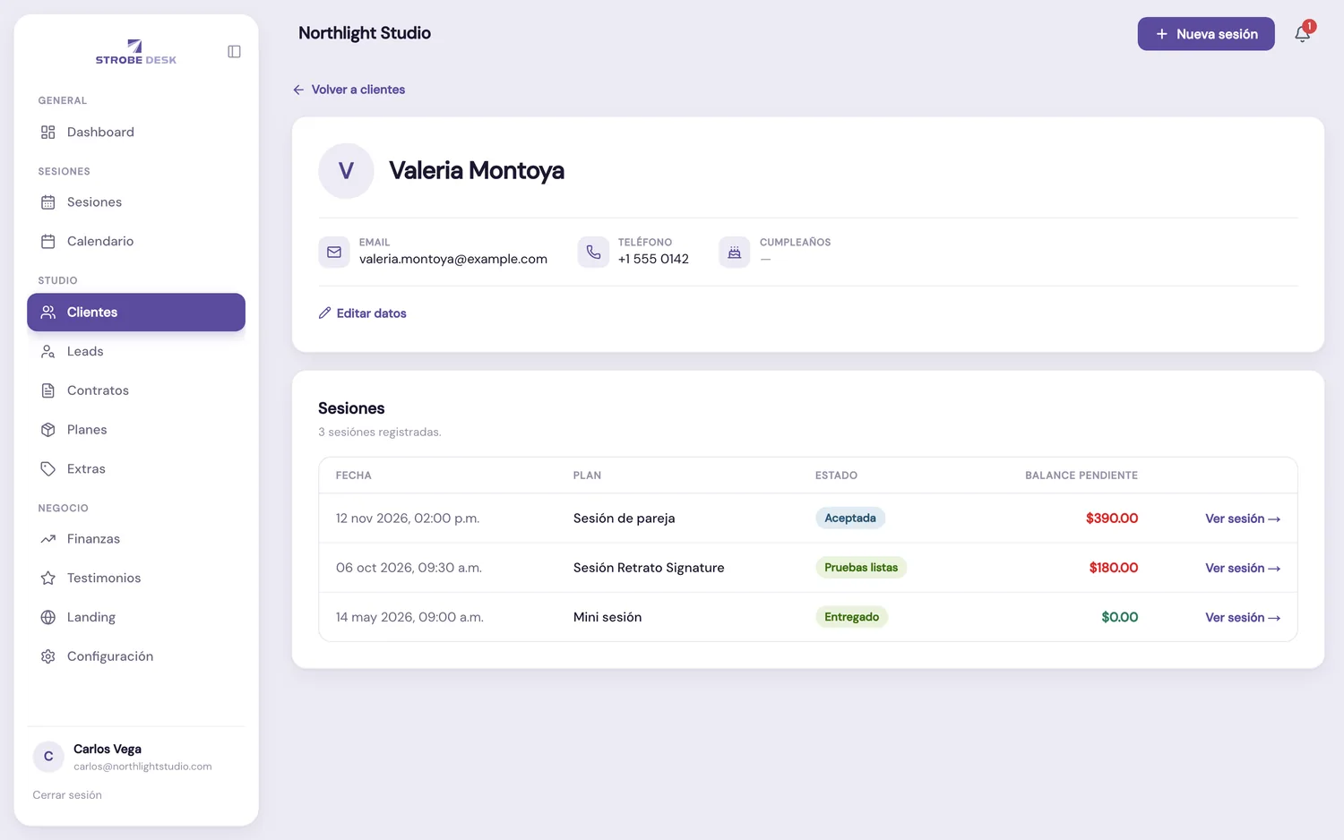Image resolution: width=1344 pixels, height=840 pixels.
Task: Click the email envelope icon
Action: point(334,253)
